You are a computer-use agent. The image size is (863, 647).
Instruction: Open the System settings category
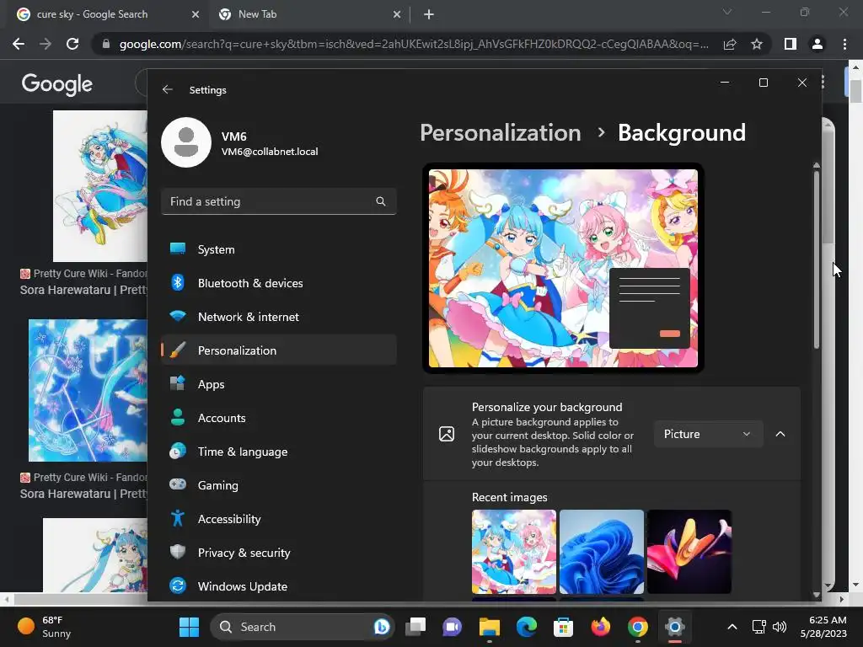pos(278,249)
